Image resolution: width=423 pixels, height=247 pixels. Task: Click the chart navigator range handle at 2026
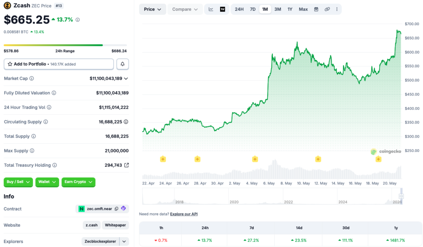(401, 196)
